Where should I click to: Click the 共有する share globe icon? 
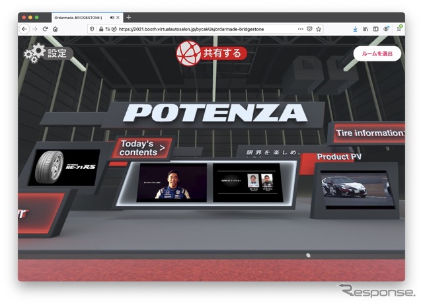click(188, 53)
